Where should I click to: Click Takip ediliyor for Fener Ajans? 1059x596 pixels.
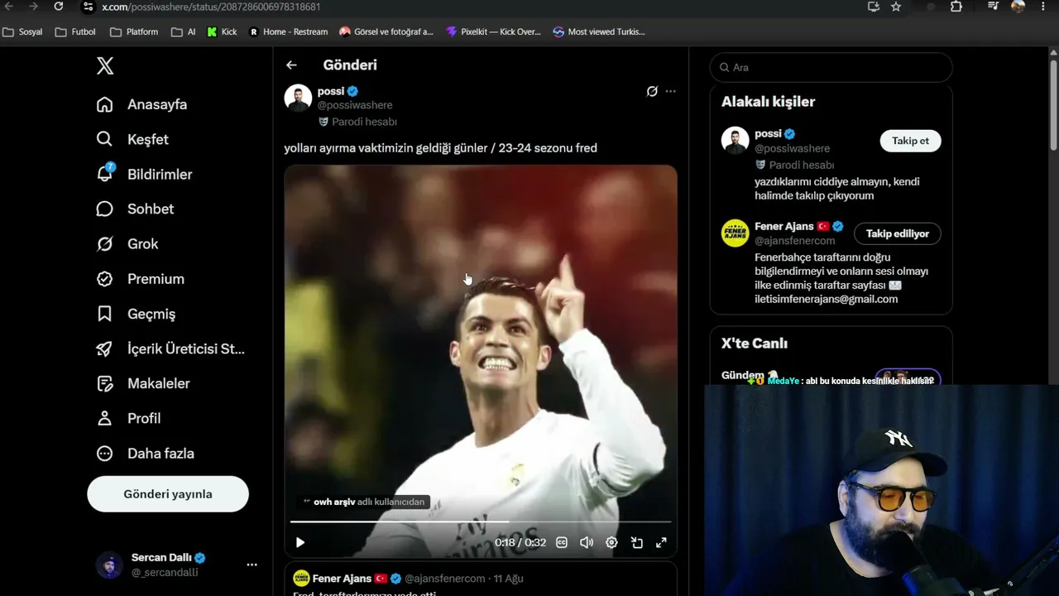coord(897,233)
